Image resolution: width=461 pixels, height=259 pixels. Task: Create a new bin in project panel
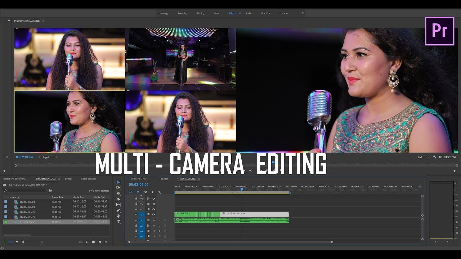click(93, 242)
